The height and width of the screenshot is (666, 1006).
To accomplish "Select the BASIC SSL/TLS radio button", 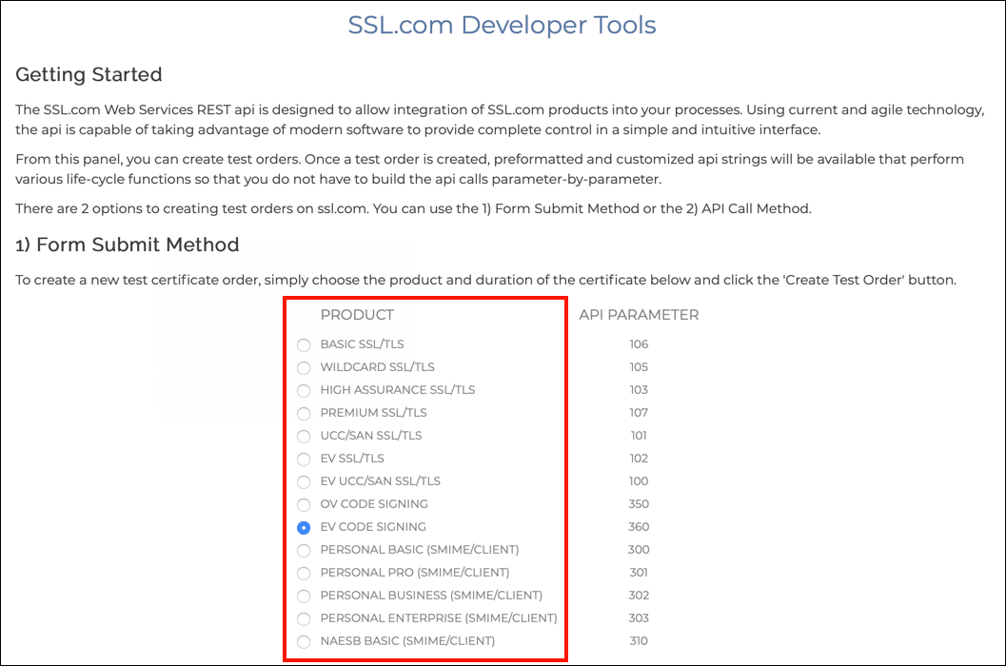I will click(x=304, y=344).
